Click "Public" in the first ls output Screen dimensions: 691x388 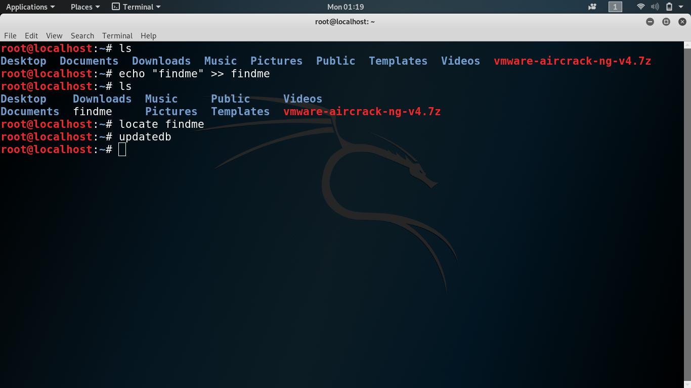336,61
